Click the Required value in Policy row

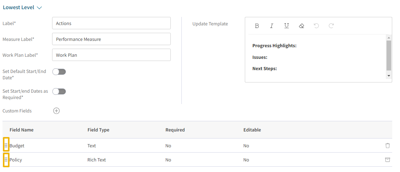tap(168, 160)
